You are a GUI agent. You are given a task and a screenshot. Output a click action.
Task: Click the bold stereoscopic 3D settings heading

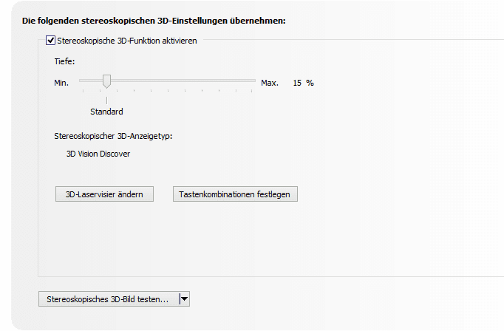pyautogui.click(x=154, y=21)
